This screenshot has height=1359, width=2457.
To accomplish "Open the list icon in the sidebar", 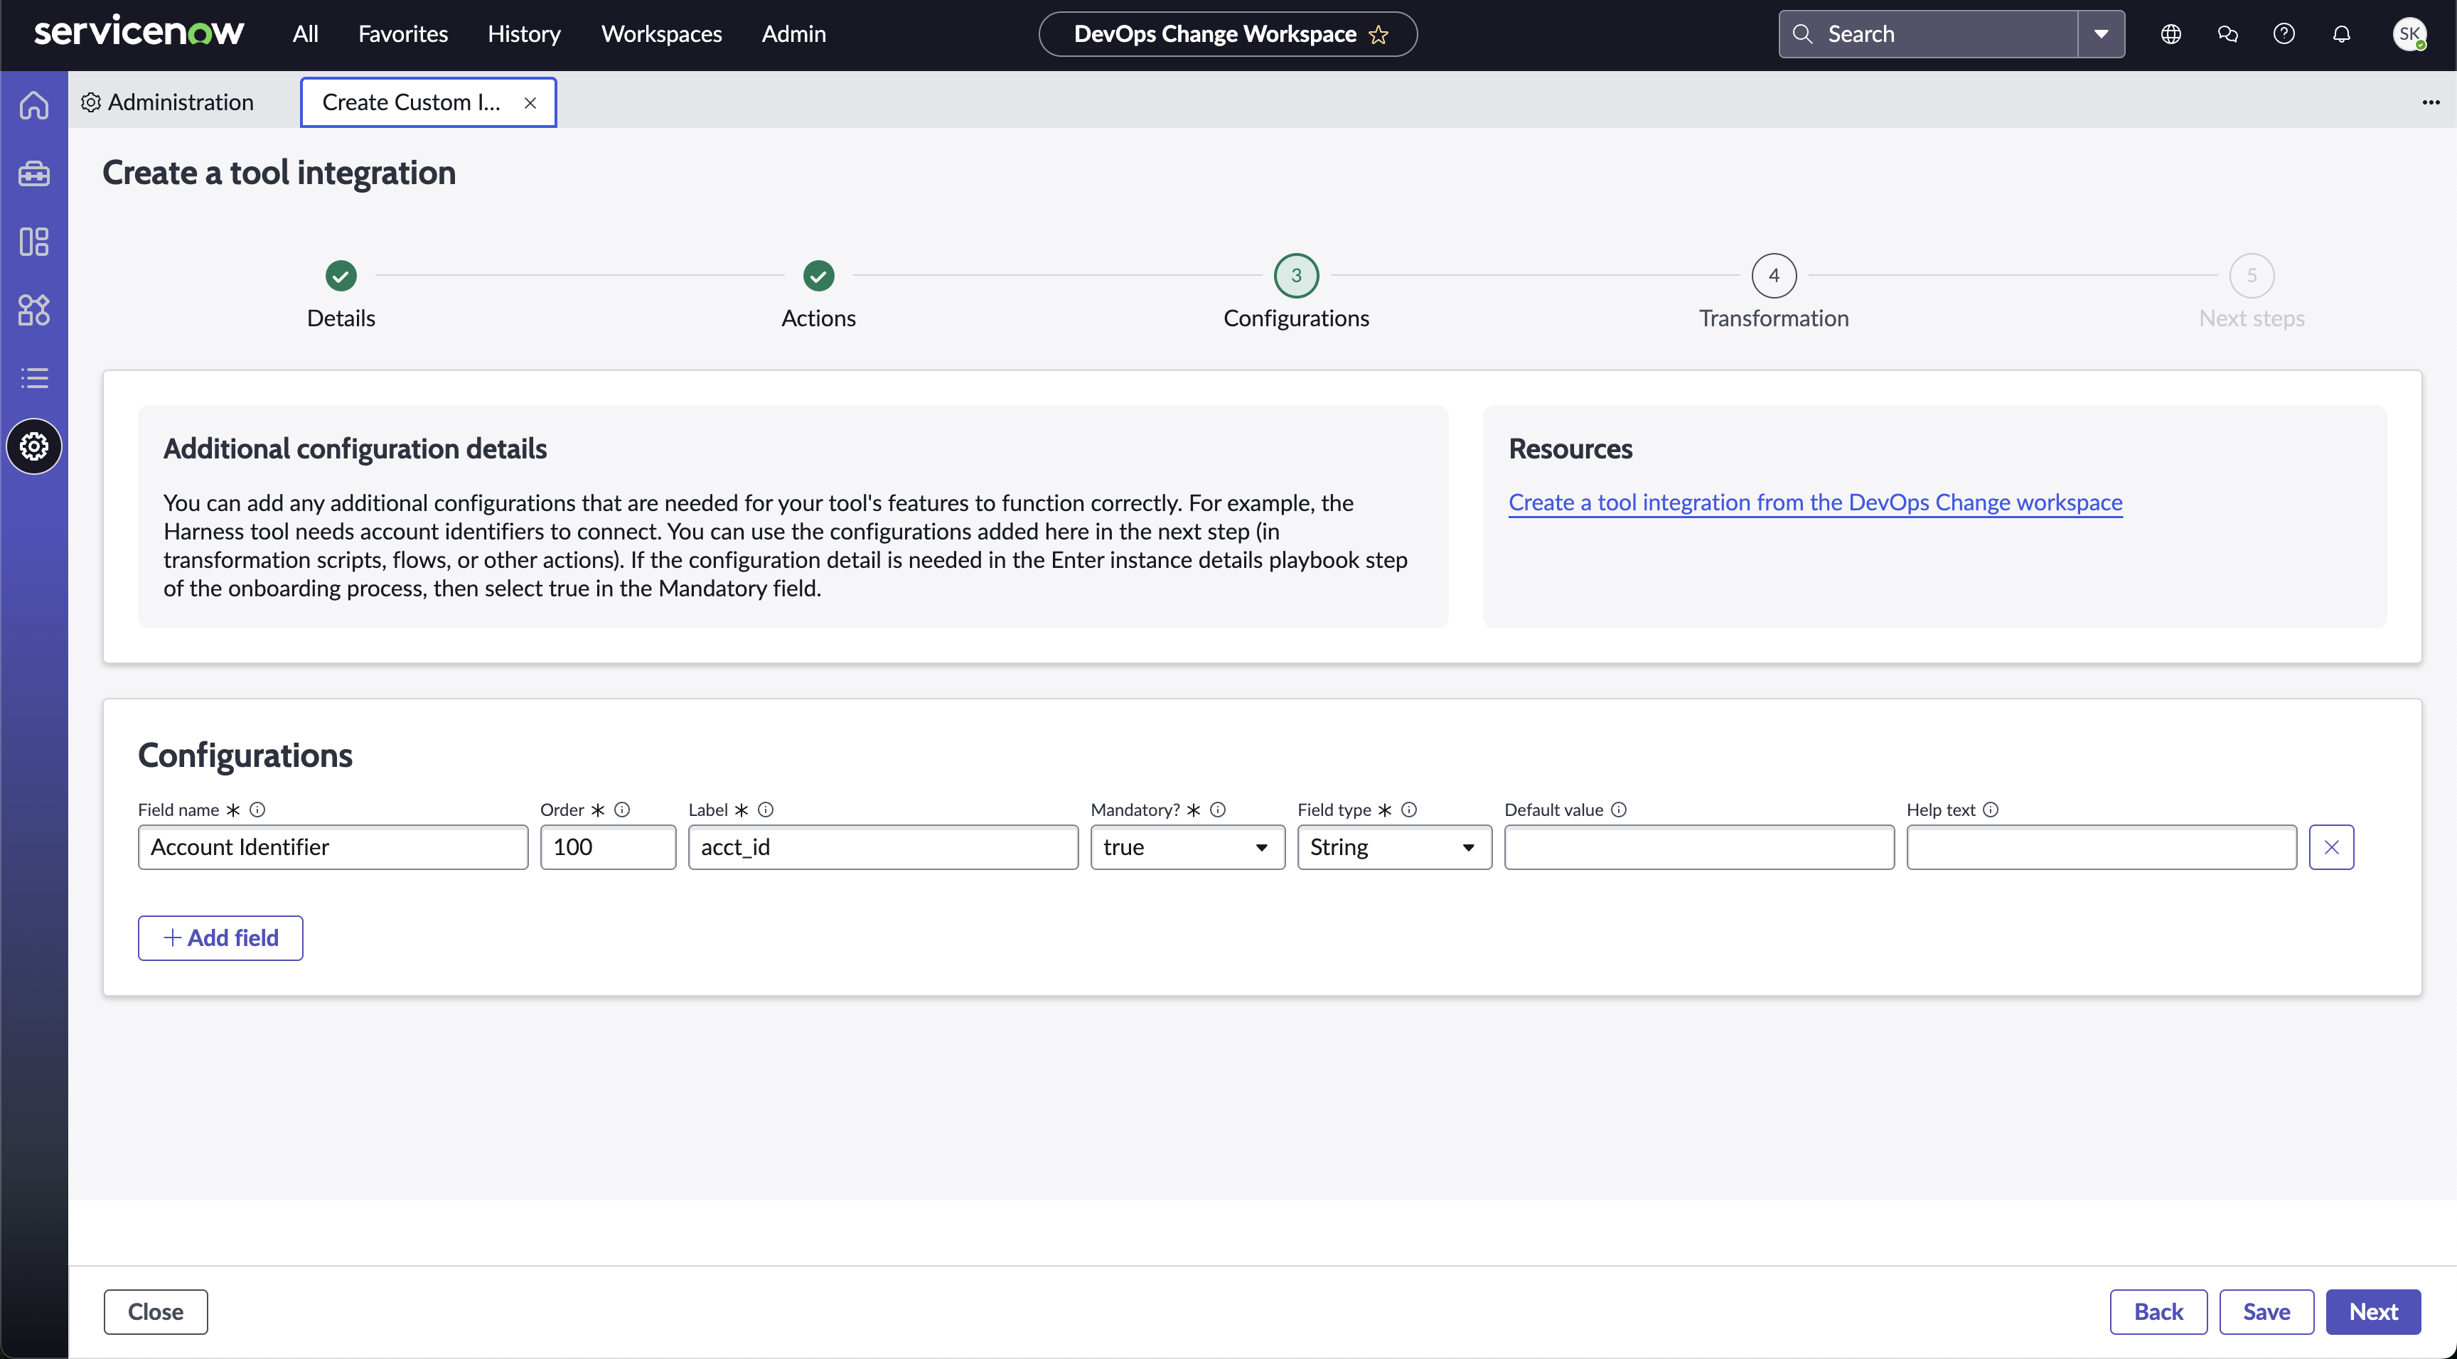I will (x=34, y=379).
